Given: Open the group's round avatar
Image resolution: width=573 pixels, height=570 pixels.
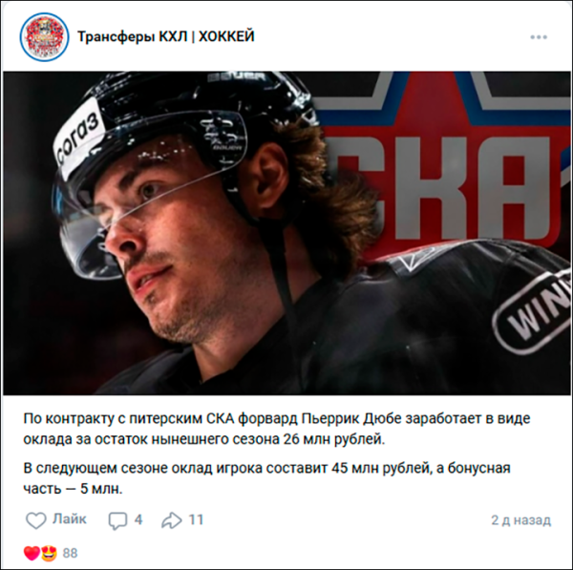Looking at the screenshot, I should [44, 37].
